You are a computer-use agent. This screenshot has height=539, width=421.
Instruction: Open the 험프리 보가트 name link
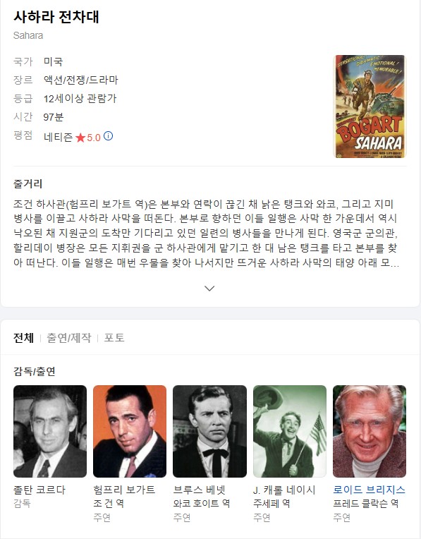(x=124, y=490)
